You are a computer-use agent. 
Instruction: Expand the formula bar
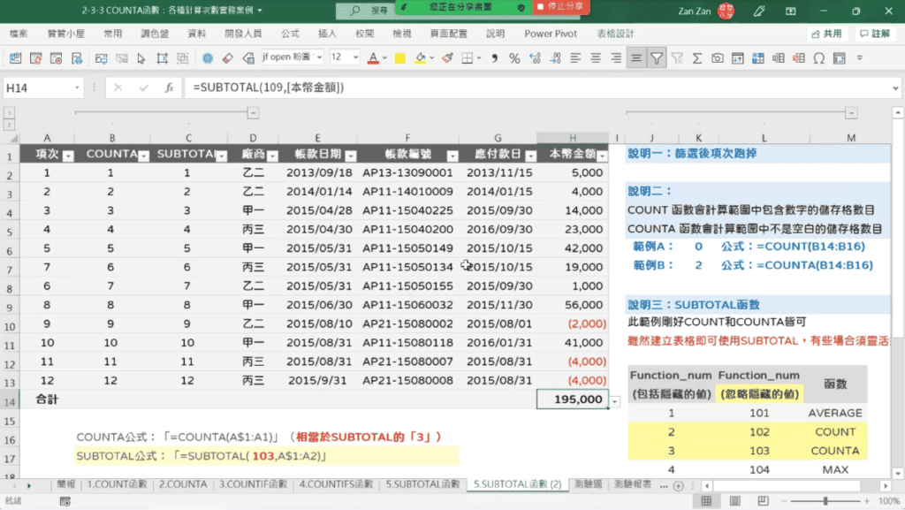(x=895, y=88)
